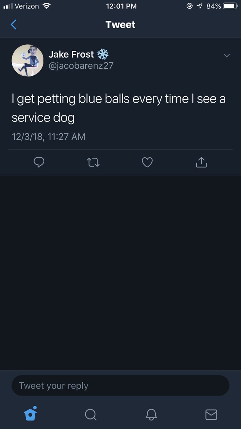Open the reply speech bubble icon

pos(39,163)
